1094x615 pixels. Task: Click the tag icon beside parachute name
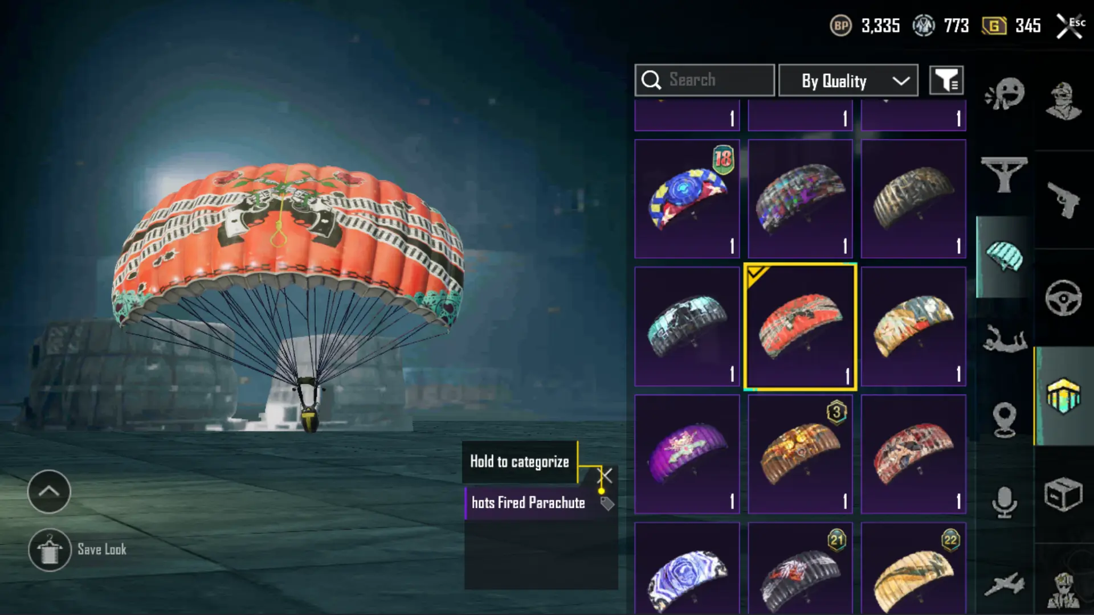(607, 503)
